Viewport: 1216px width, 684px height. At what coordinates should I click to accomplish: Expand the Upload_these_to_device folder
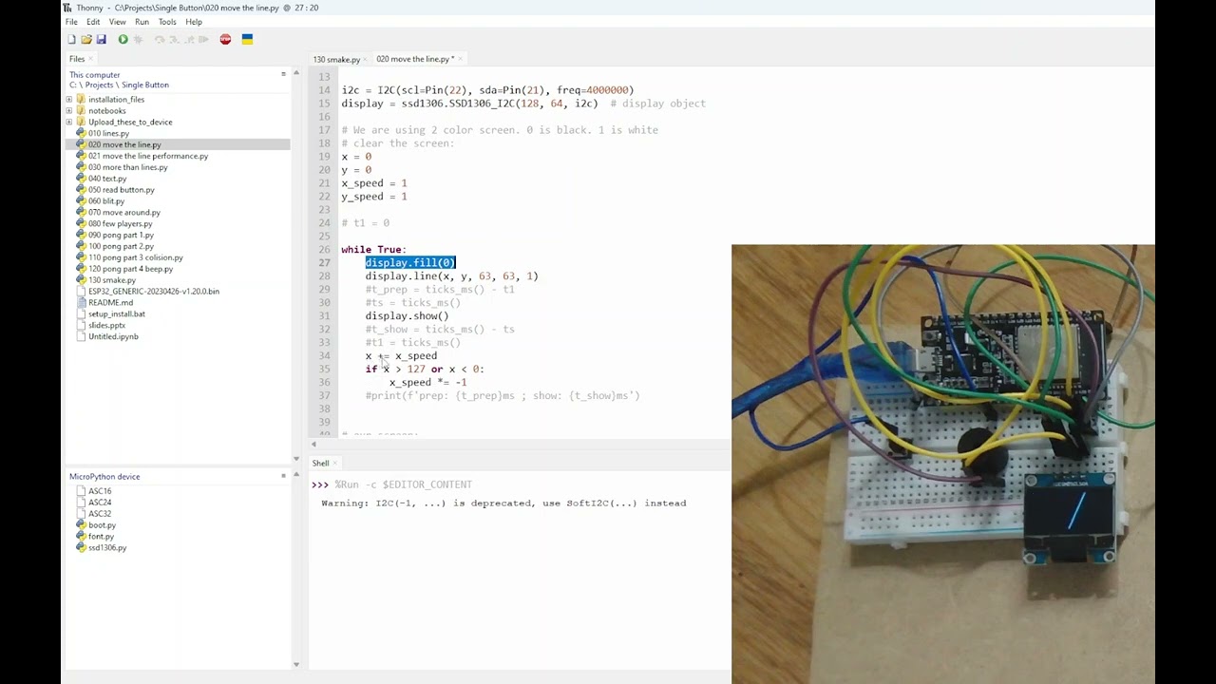[x=68, y=122]
